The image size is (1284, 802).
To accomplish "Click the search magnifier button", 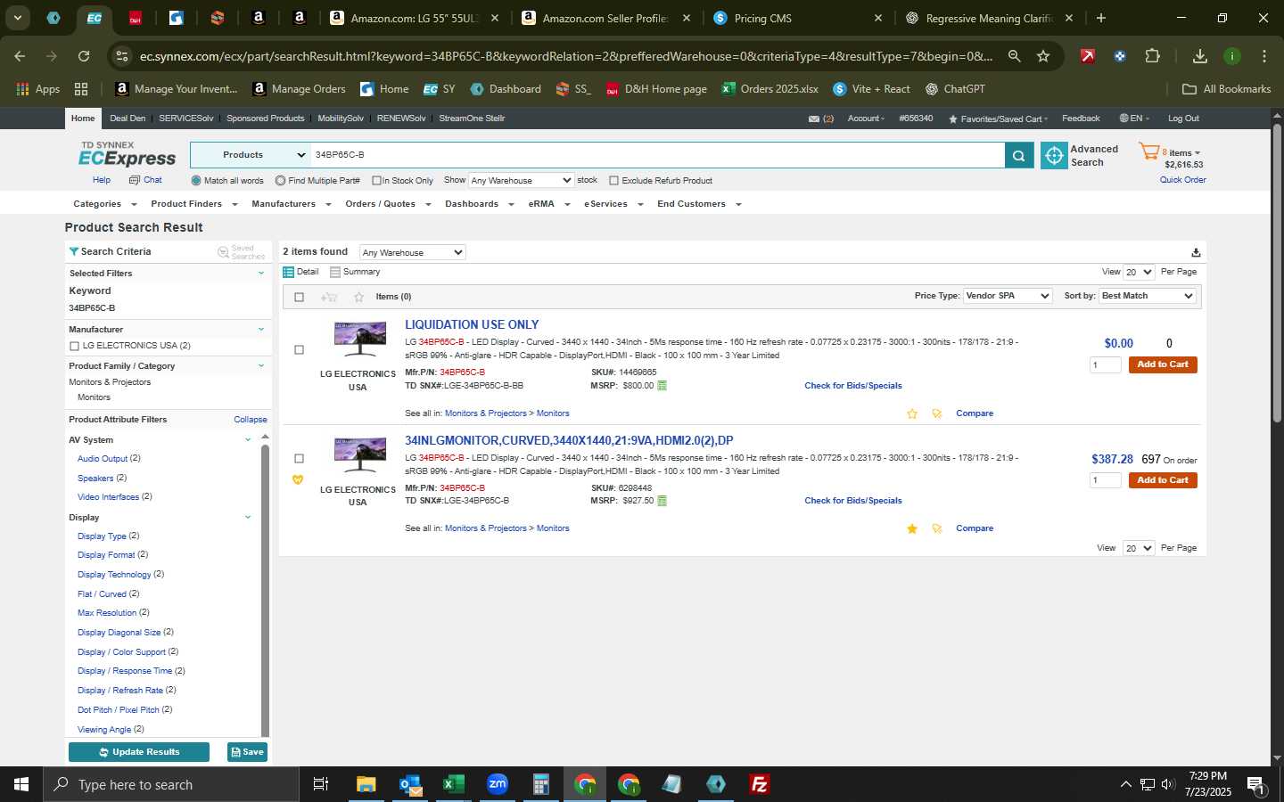I will coord(1018,155).
